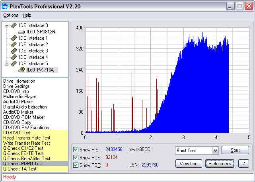Select CD/DVD Info in function list
Screen dimensions: 255x182
(x=16, y=91)
